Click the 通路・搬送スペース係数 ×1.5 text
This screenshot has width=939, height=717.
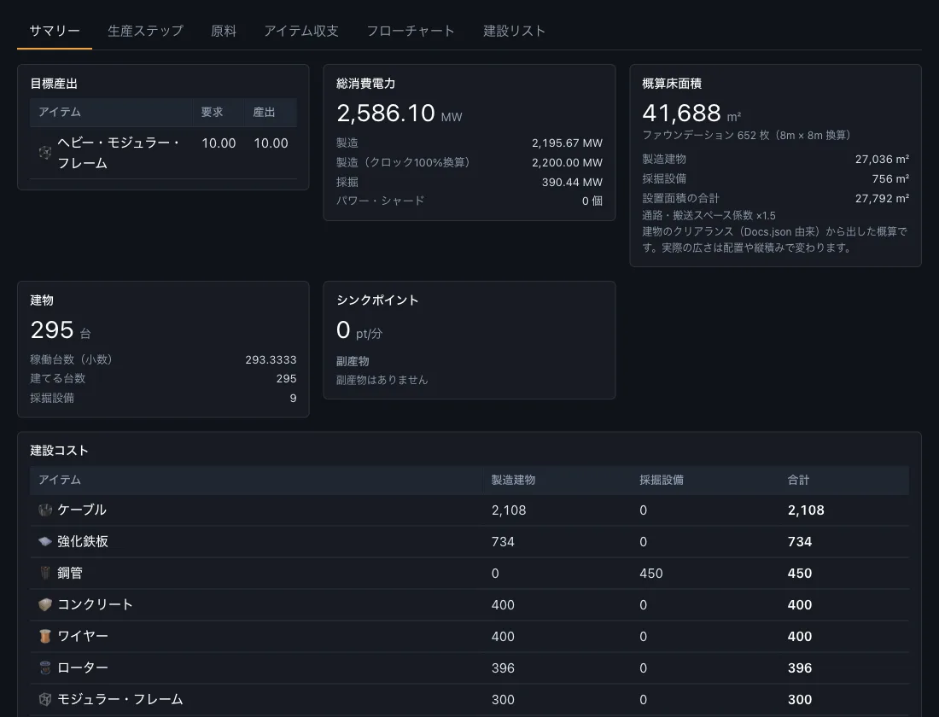[709, 216]
